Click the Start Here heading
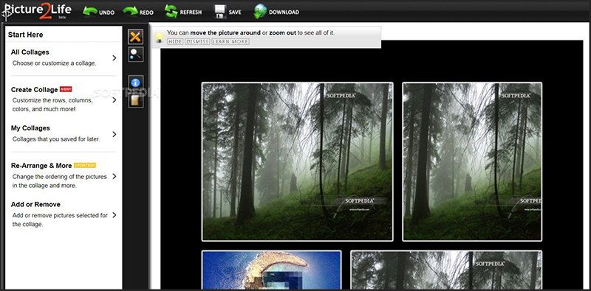The image size is (591, 291). pos(26,35)
